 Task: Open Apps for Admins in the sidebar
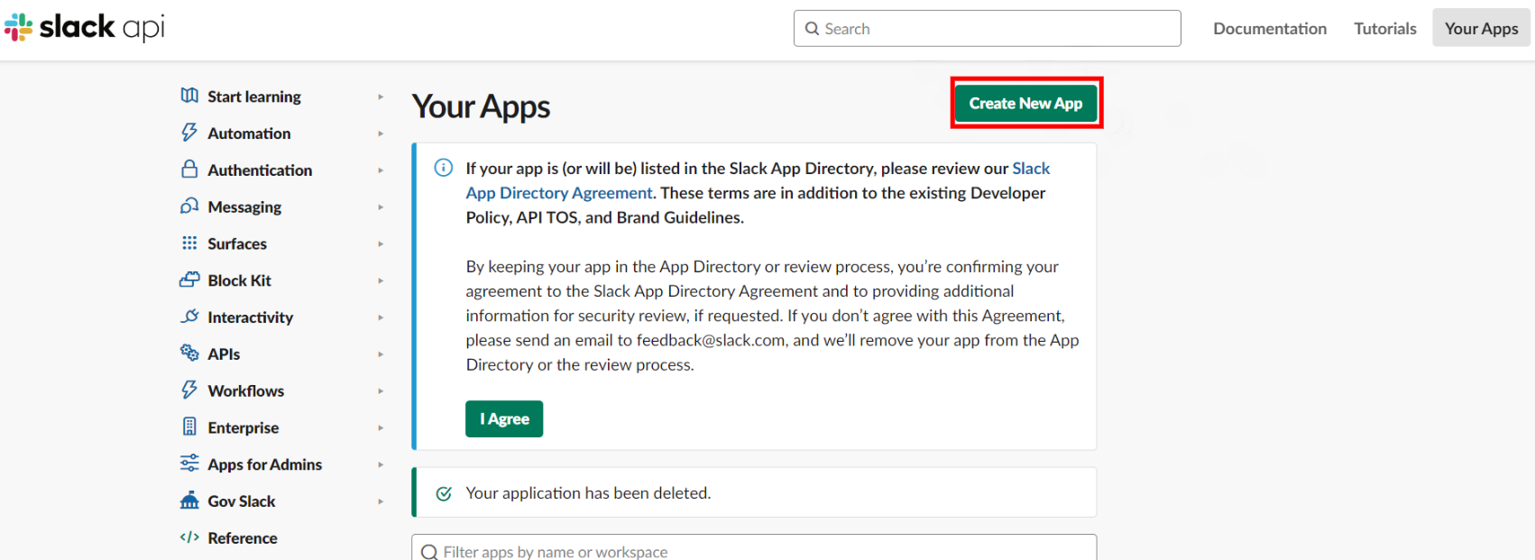(x=265, y=464)
